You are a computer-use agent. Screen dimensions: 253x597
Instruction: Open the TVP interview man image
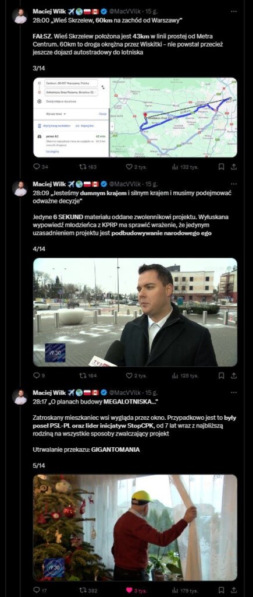[136, 312]
